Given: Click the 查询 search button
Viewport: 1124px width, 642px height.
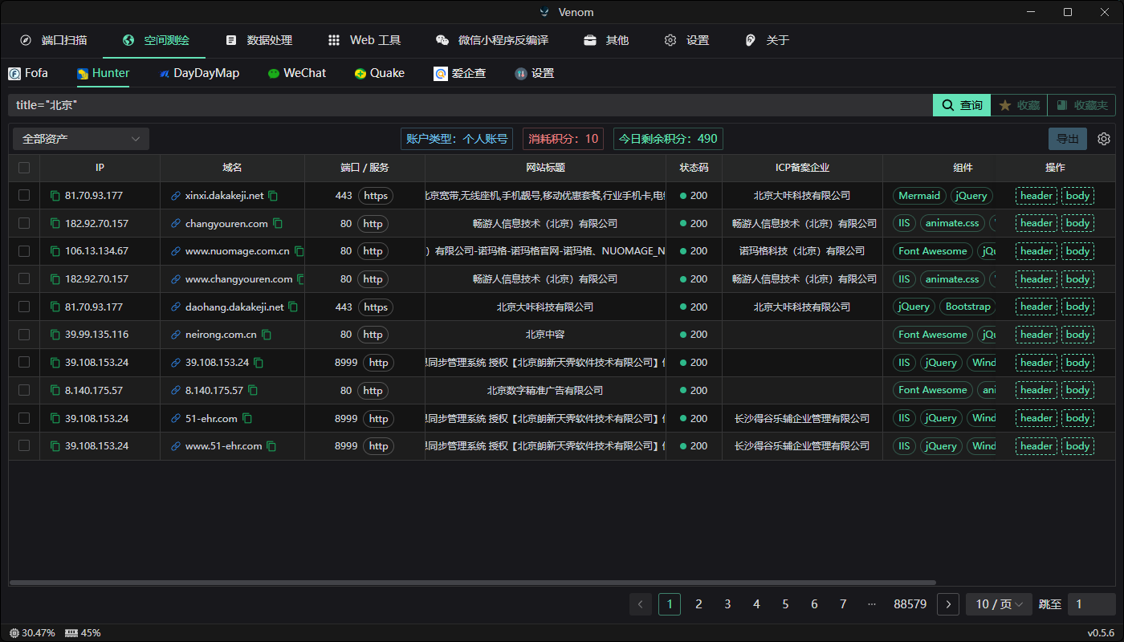Looking at the screenshot, I should (x=962, y=105).
